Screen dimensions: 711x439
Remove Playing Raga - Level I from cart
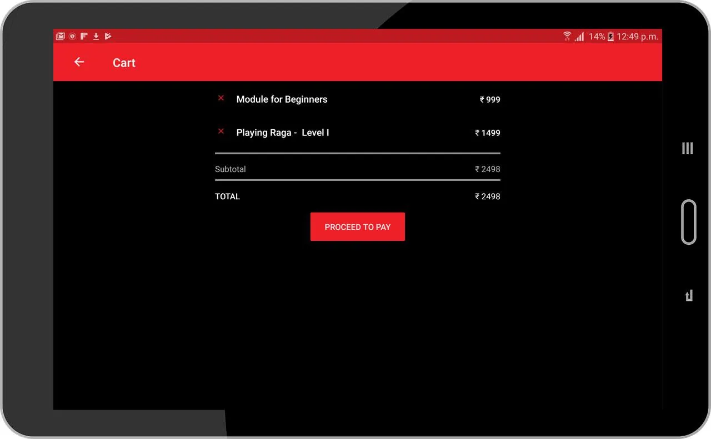pyautogui.click(x=221, y=131)
